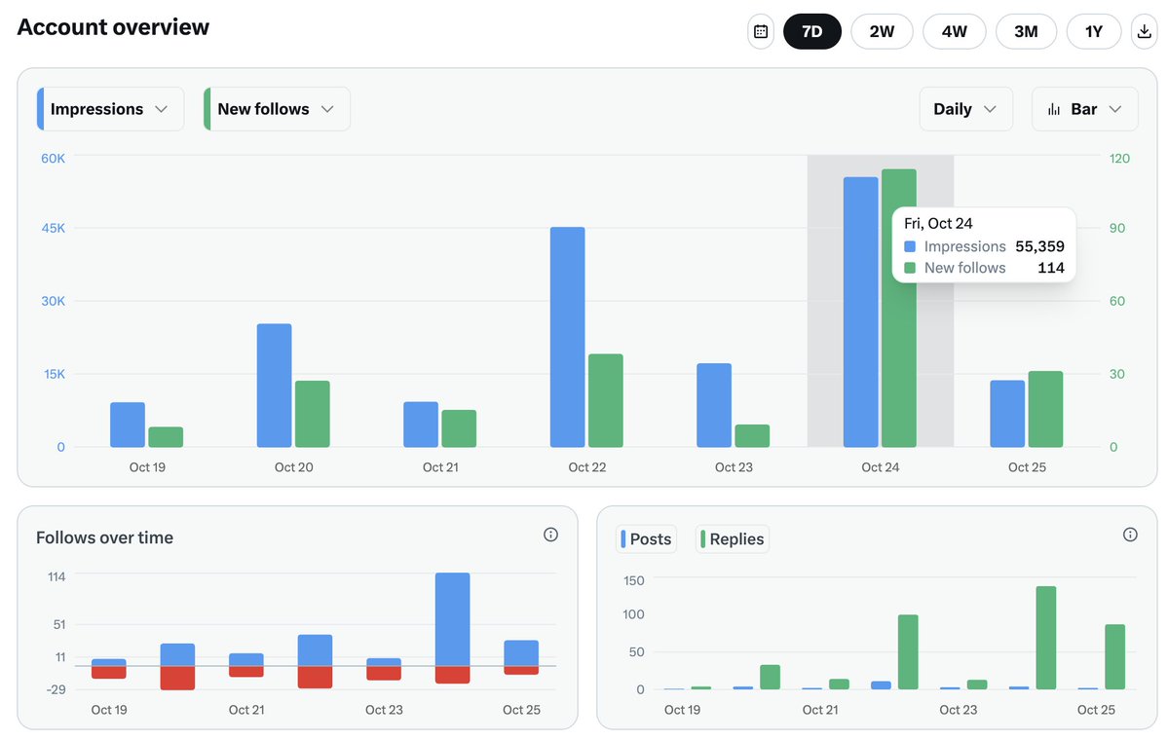Toggle the Posts series legend
Viewport: 1168px width, 740px height.
tap(646, 539)
